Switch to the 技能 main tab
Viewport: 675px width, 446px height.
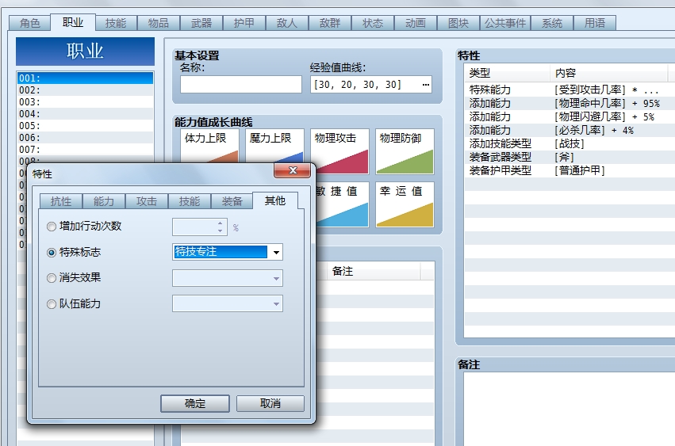pyautogui.click(x=116, y=23)
